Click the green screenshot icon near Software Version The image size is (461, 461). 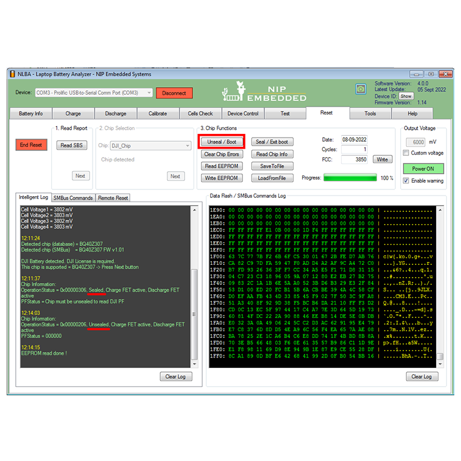(361, 89)
